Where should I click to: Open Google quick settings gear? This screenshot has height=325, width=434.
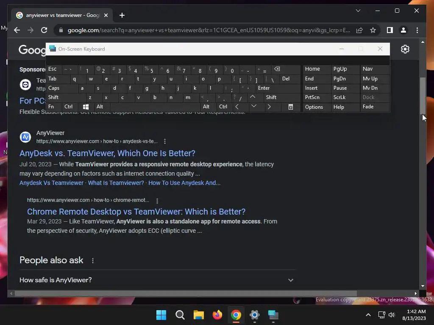[405, 49]
